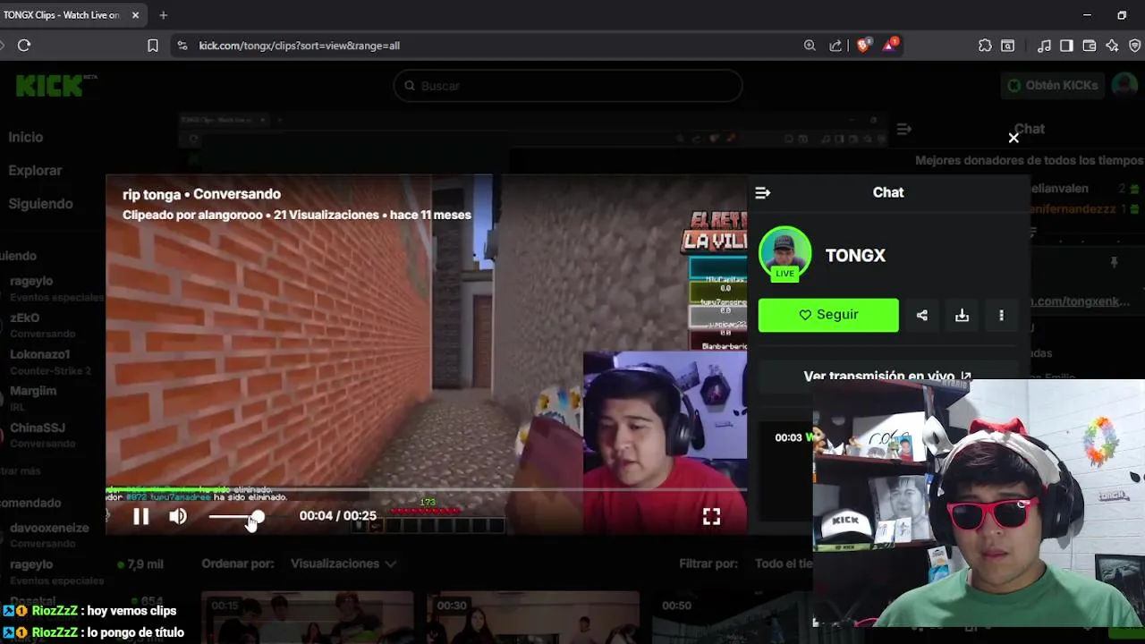Viewport: 1145px width, 644px height.
Task: Minimize the browser window
Action: coord(1087,15)
